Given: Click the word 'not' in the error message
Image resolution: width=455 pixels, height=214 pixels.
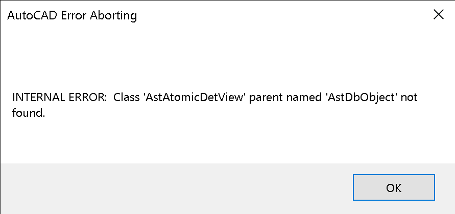Looking at the screenshot, I should (410, 97).
